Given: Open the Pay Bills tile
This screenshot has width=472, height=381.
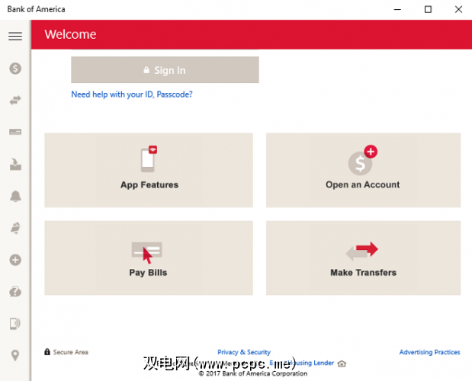Looking at the screenshot, I should [149, 258].
